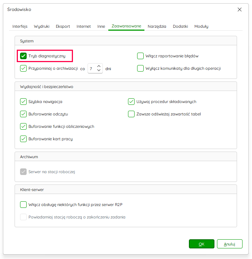The height and width of the screenshot is (259, 252).
Task: Click the System group header
Action: click(126, 41)
